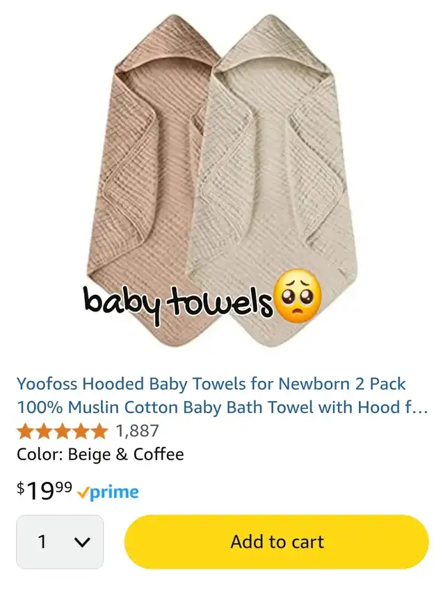Click the pleading face emoji sticker
445x593 pixels.
299,296
